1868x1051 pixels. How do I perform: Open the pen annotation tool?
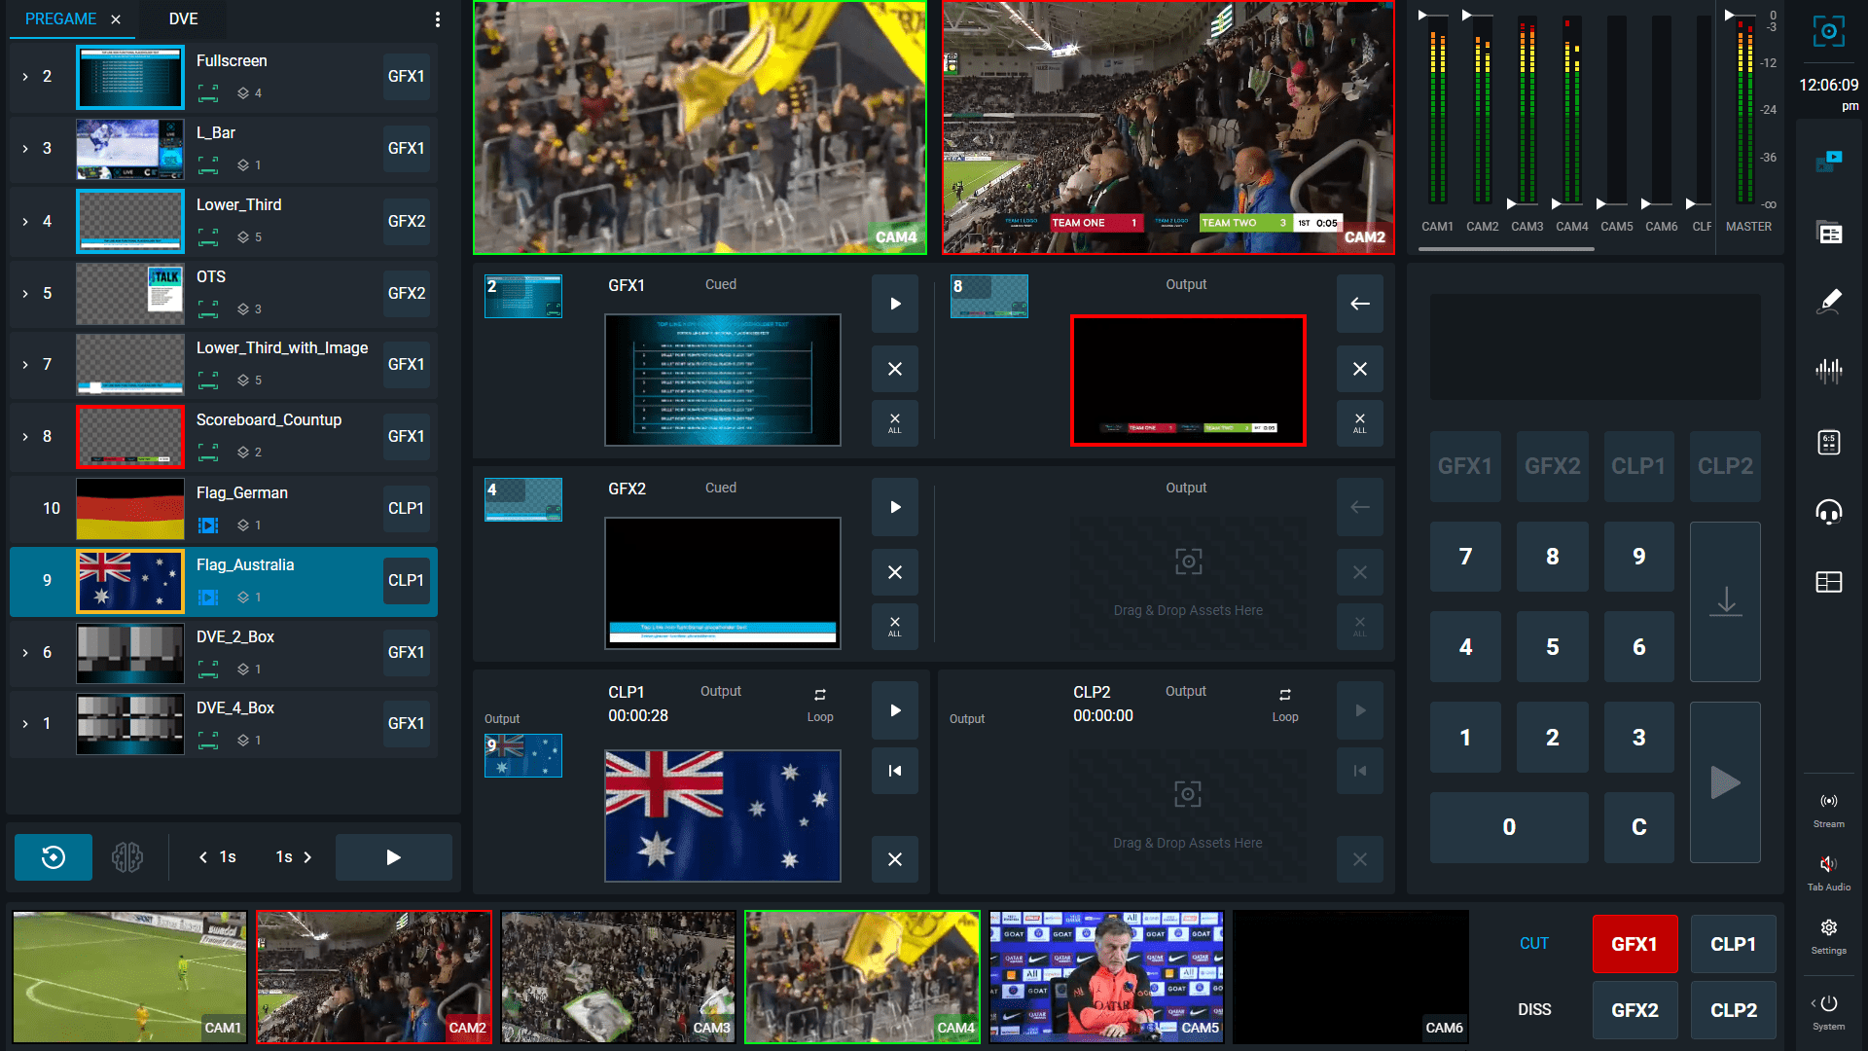pyautogui.click(x=1828, y=301)
